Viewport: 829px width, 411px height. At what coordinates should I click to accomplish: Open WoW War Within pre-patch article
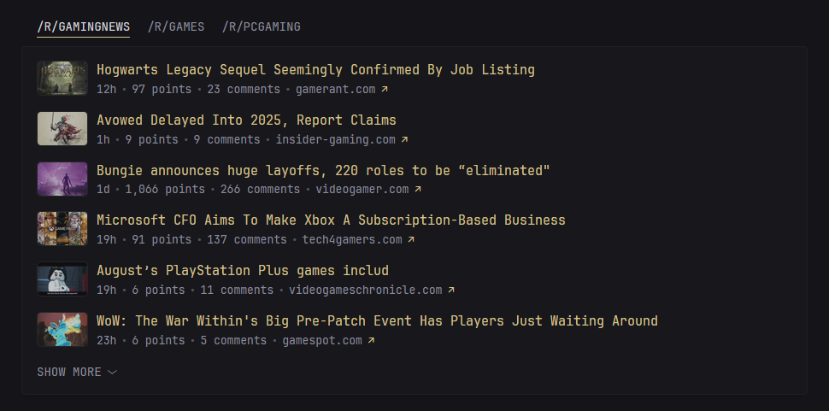click(377, 321)
